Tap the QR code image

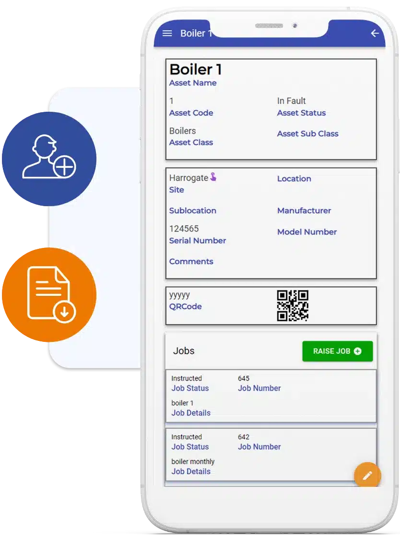[293, 305]
